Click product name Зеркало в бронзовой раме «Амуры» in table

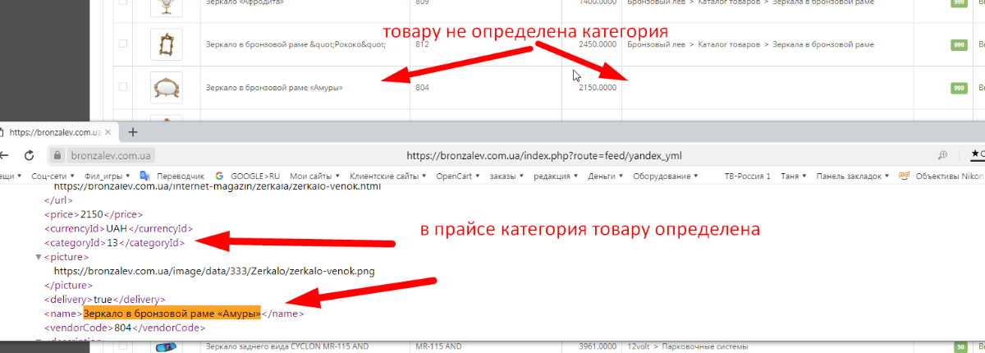pyautogui.click(x=274, y=87)
